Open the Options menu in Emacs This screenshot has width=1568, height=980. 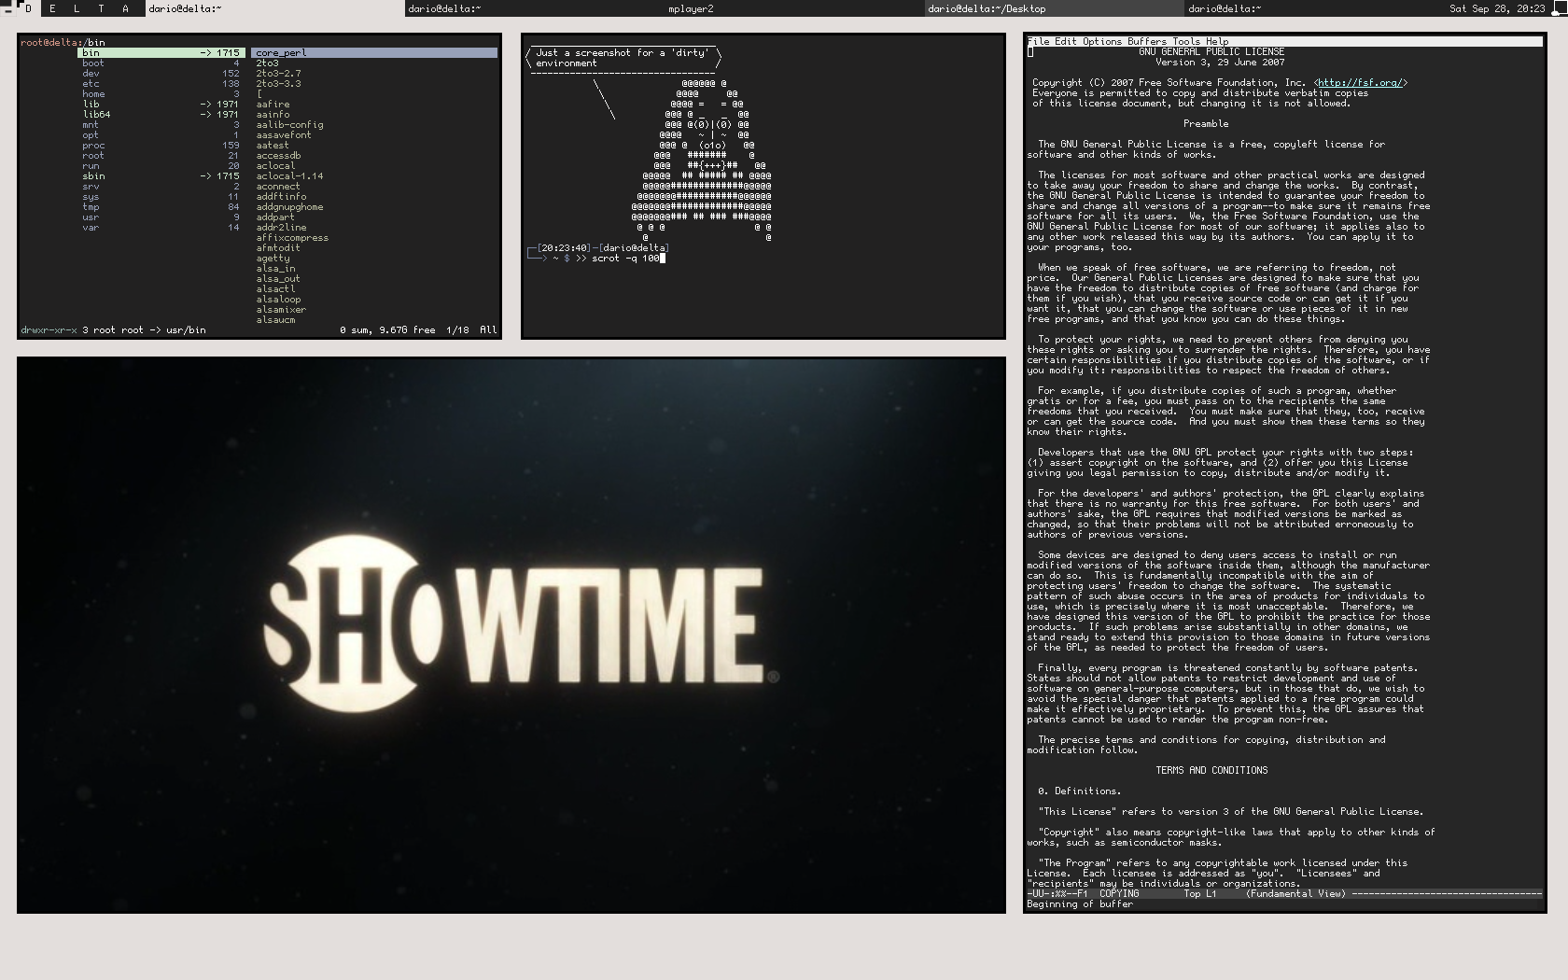tap(1102, 42)
